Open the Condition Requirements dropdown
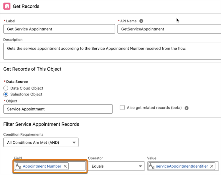 [x=41, y=143]
